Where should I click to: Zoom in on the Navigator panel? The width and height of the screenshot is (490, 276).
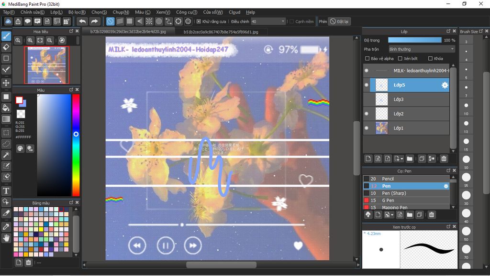coord(30,40)
